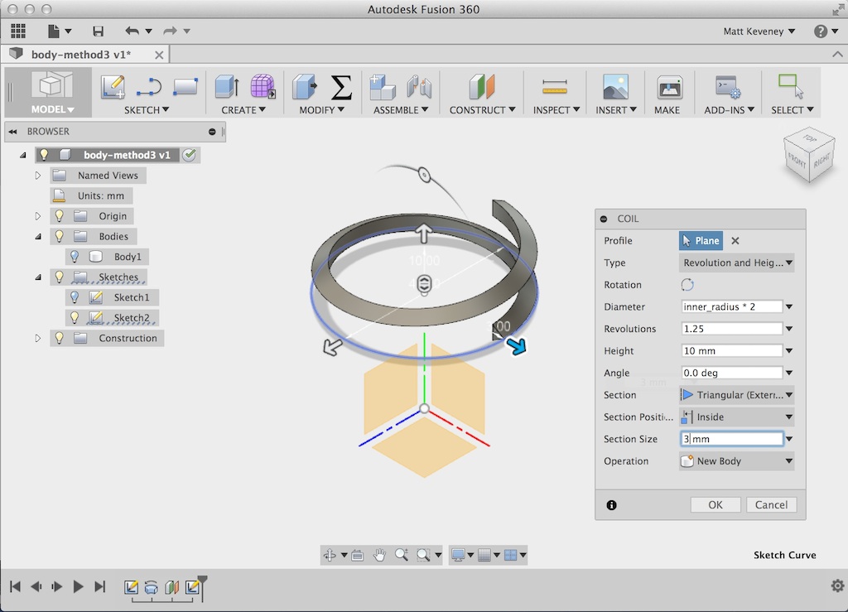The height and width of the screenshot is (612, 848).
Task: Cancel the Coil dialog
Action: [770, 504]
